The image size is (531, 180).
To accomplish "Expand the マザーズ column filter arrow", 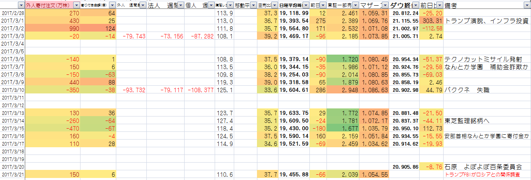I will (385, 5).
